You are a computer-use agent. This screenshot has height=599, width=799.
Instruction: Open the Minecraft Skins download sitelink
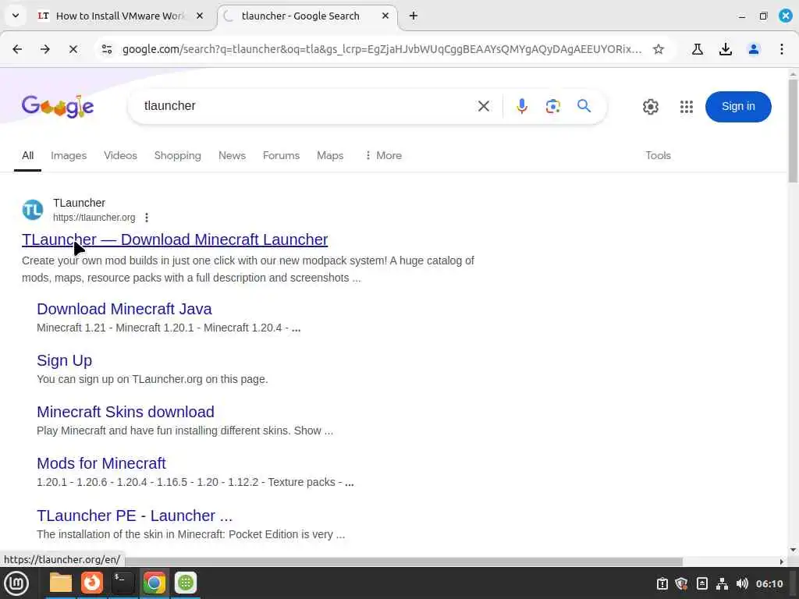[x=126, y=412]
